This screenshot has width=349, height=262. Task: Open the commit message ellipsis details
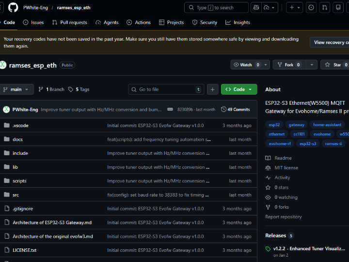pyautogui.click(x=170, y=110)
